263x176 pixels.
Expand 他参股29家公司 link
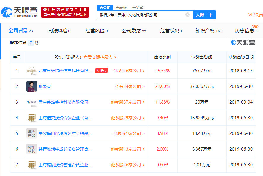tap(127, 118)
